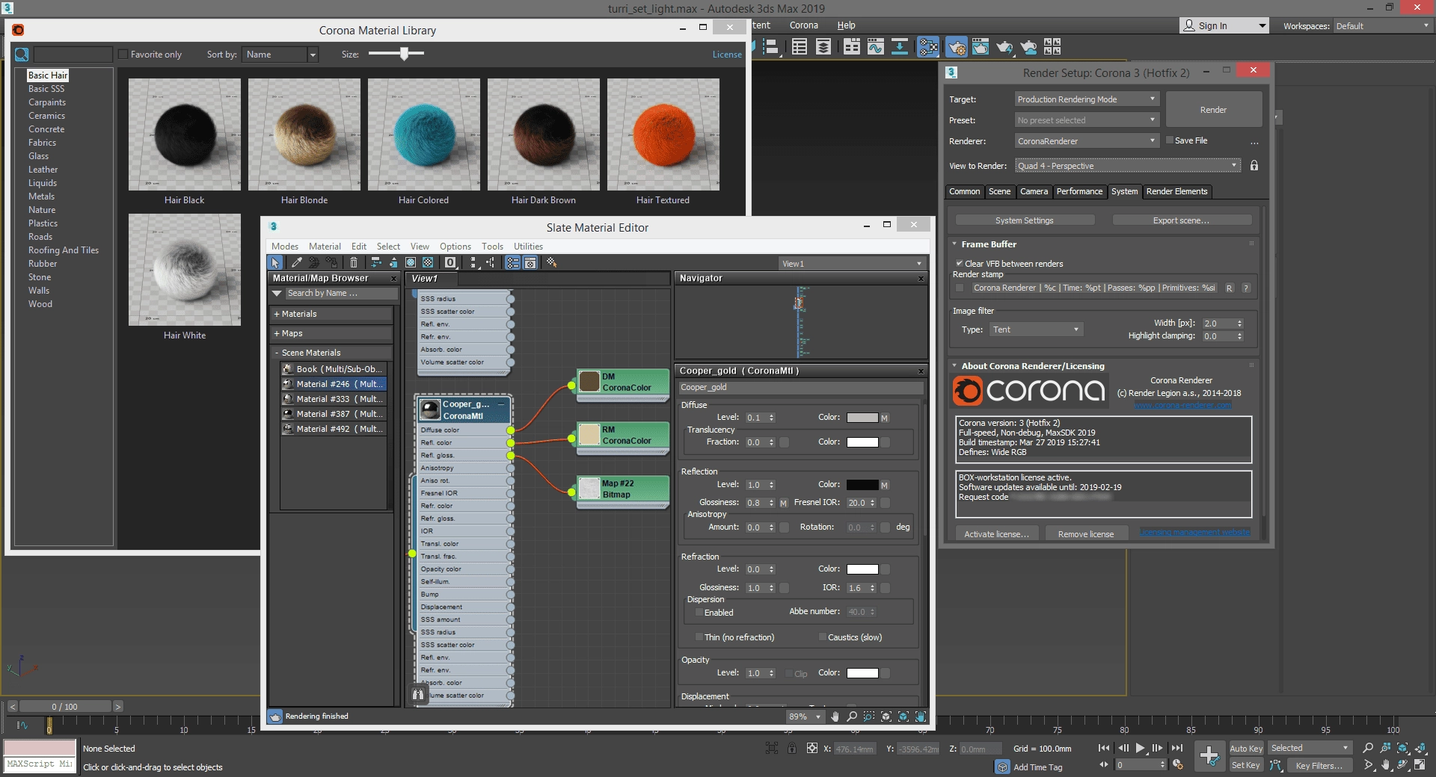
Task: Switch to Render Elements tab
Action: click(1176, 191)
